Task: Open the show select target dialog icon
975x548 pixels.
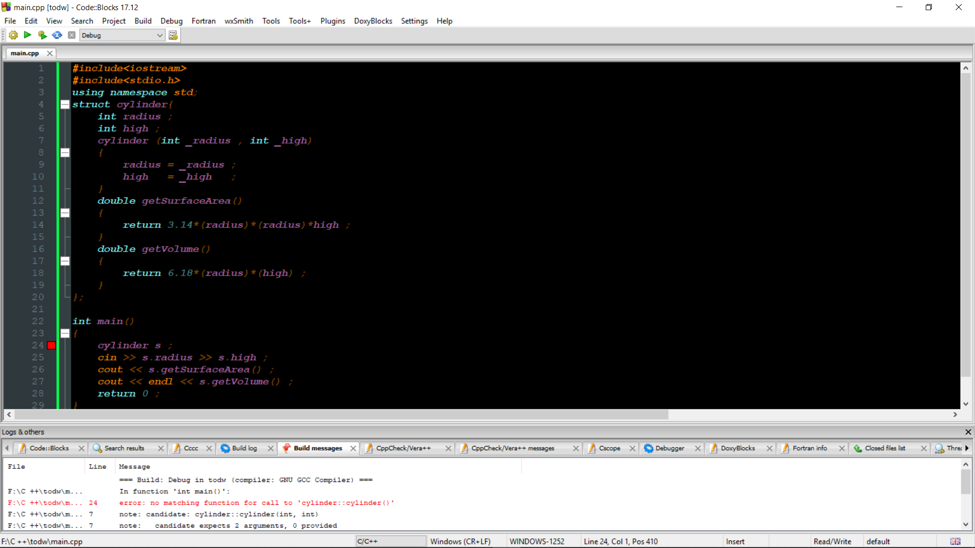Action: pos(173,35)
